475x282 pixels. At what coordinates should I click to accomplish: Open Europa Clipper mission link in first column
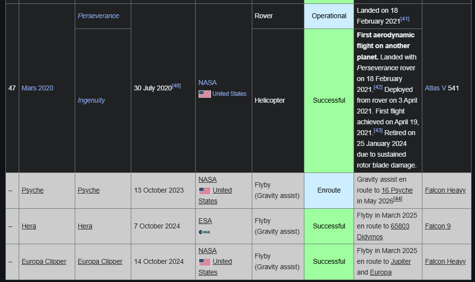click(44, 261)
